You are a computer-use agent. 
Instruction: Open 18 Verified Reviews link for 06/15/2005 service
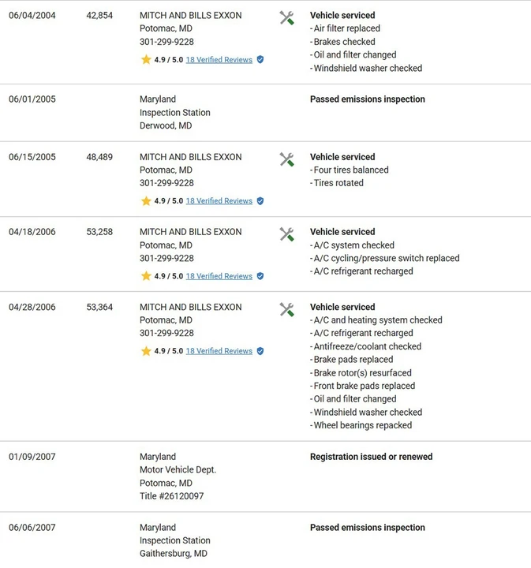click(x=219, y=201)
